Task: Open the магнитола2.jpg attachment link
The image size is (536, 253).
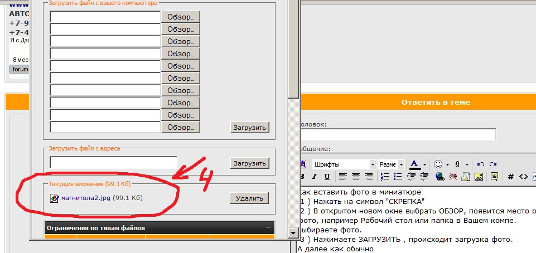Action: point(85,198)
